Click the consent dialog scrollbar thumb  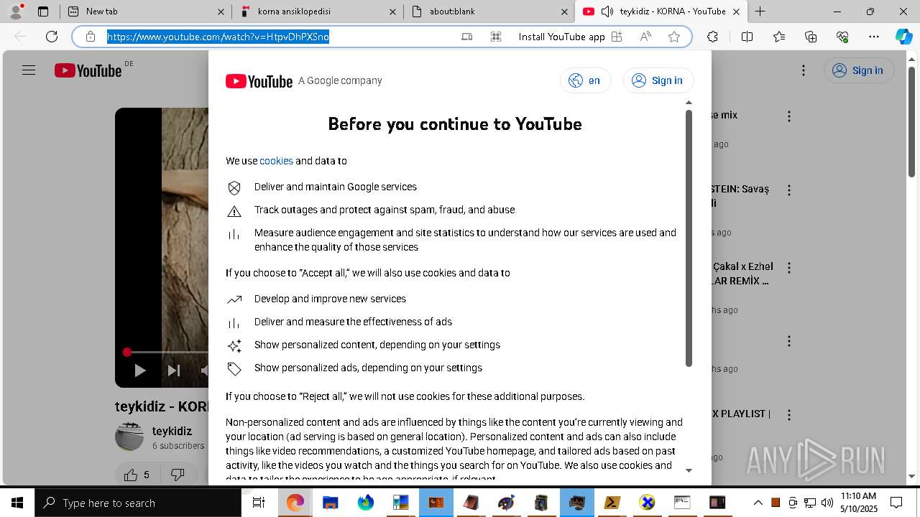[689, 238]
